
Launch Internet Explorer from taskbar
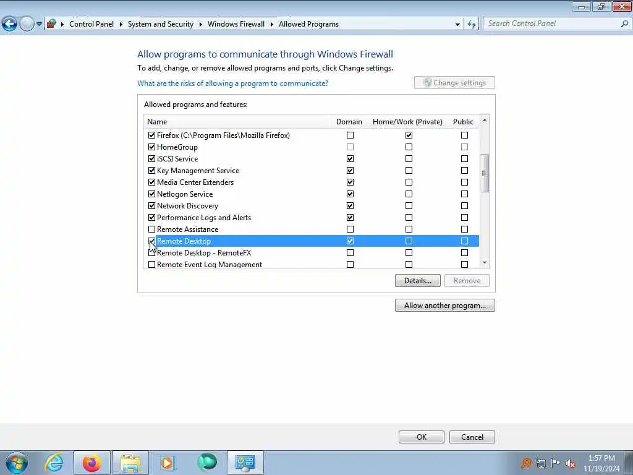click(x=54, y=463)
